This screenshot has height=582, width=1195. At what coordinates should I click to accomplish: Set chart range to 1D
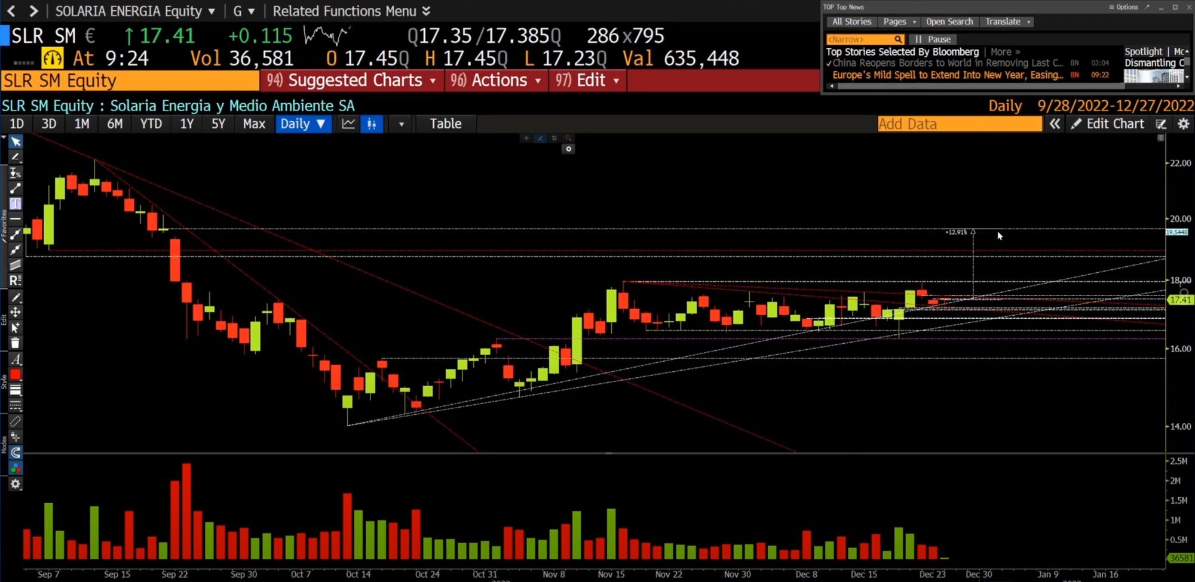[x=17, y=124]
